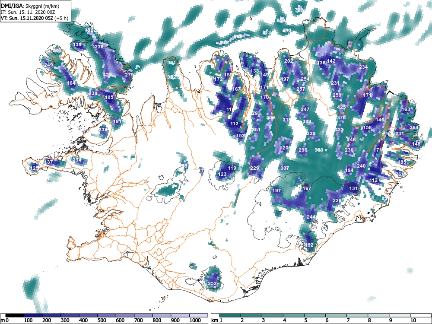Screen dimensions: 432x324
Task: Click the visibility value 149 on the map
Action: point(264,75)
